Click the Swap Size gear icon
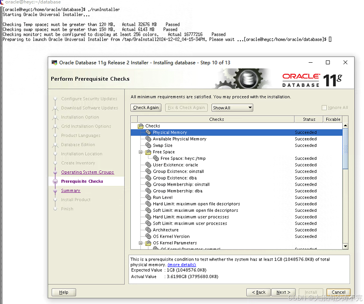 tap(148, 145)
